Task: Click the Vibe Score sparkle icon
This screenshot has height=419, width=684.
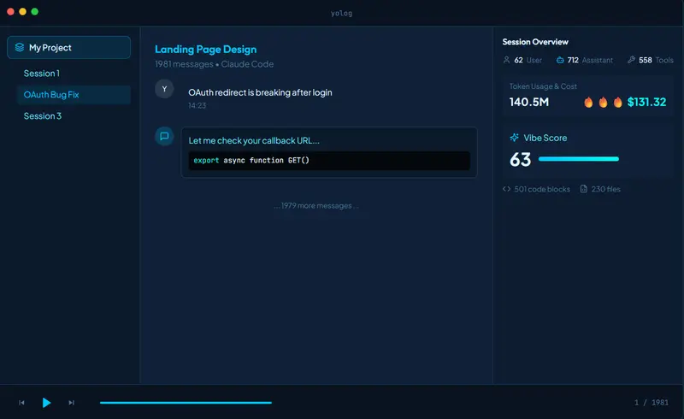Action: click(515, 138)
